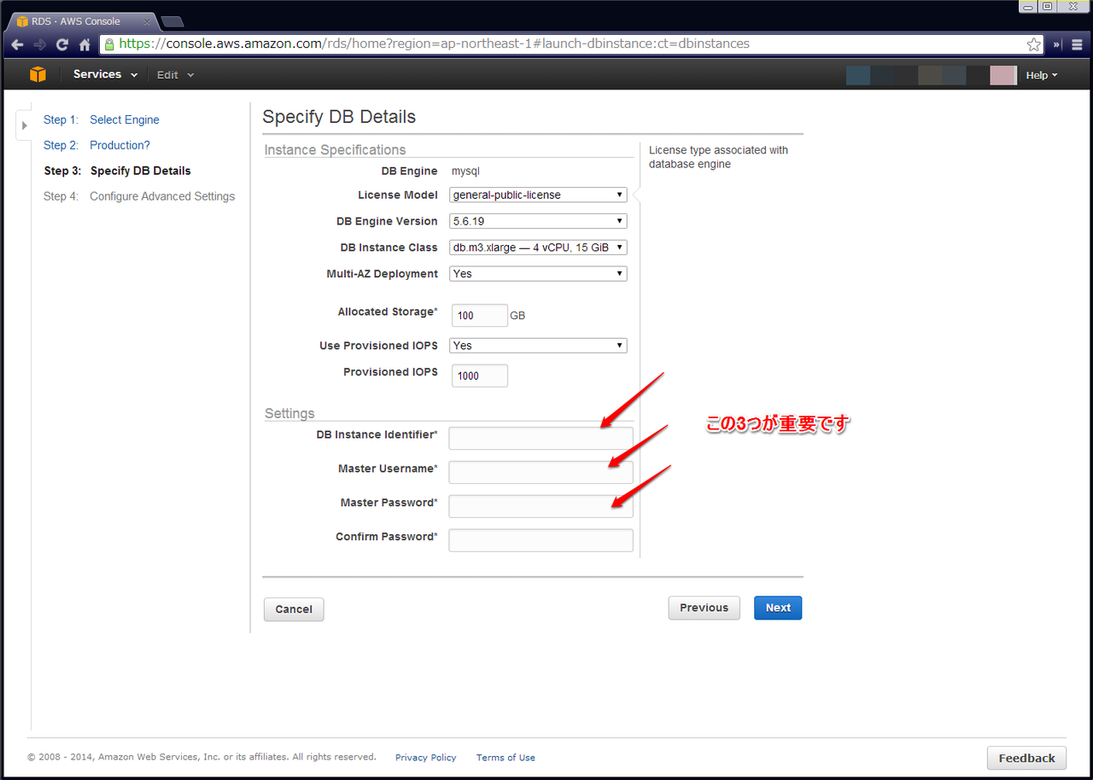Click the Cancel button

(294, 609)
